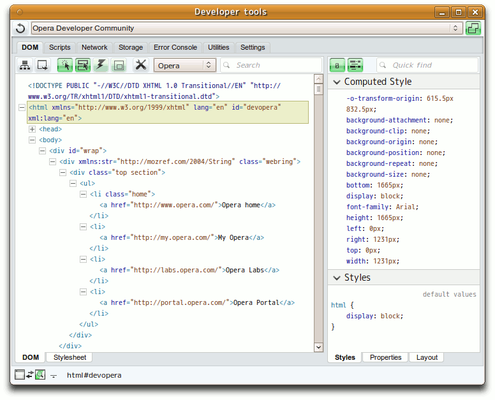The image size is (495, 400).
Task: Toggle the lightning update-DOM icon
Action: 101,65
